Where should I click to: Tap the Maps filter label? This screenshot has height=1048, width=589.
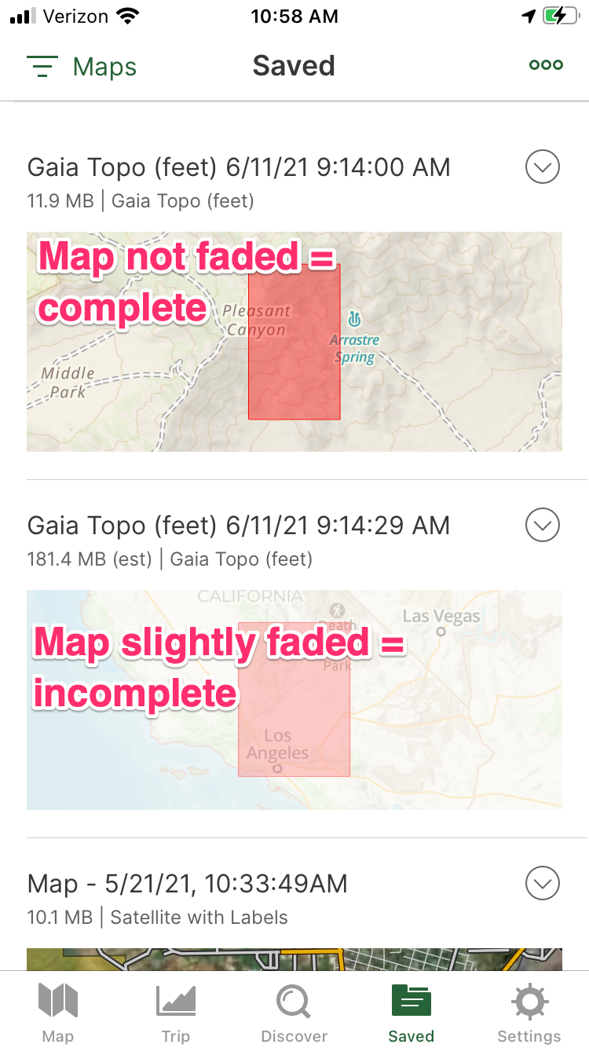click(x=104, y=67)
